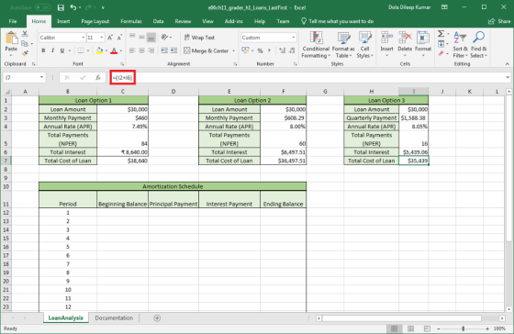
Task: Click the Increase Decimal icon
Action: click(282, 50)
